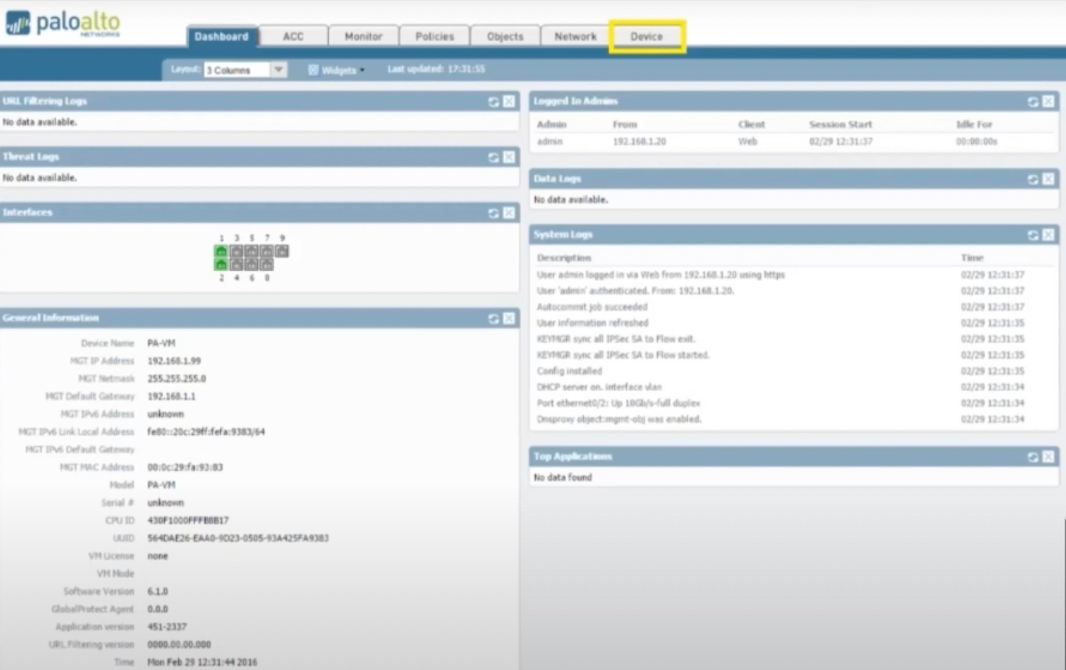Close the Data Logs widget
Viewport: 1066px width, 670px height.
(x=1048, y=179)
